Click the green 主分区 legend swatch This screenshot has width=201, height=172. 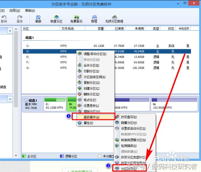pos(24,156)
